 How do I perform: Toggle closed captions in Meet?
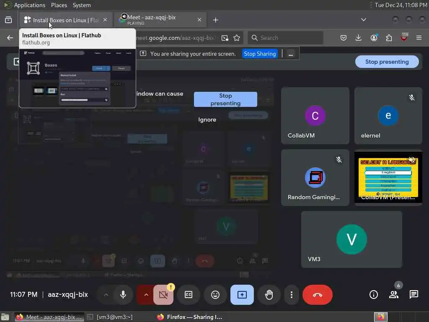pos(189,295)
